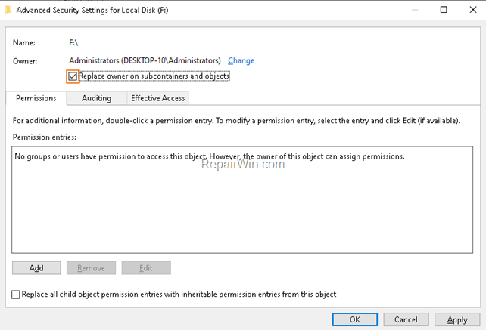Image resolution: width=486 pixels, height=330 pixels.
Task: Minimize the Advanced Security Settings dialog
Action: (x=415, y=10)
